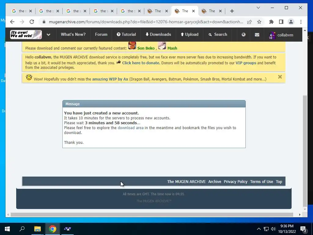The width and height of the screenshot is (313, 235).
Task: Open the Windows notification center
Action: click(304, 229)
